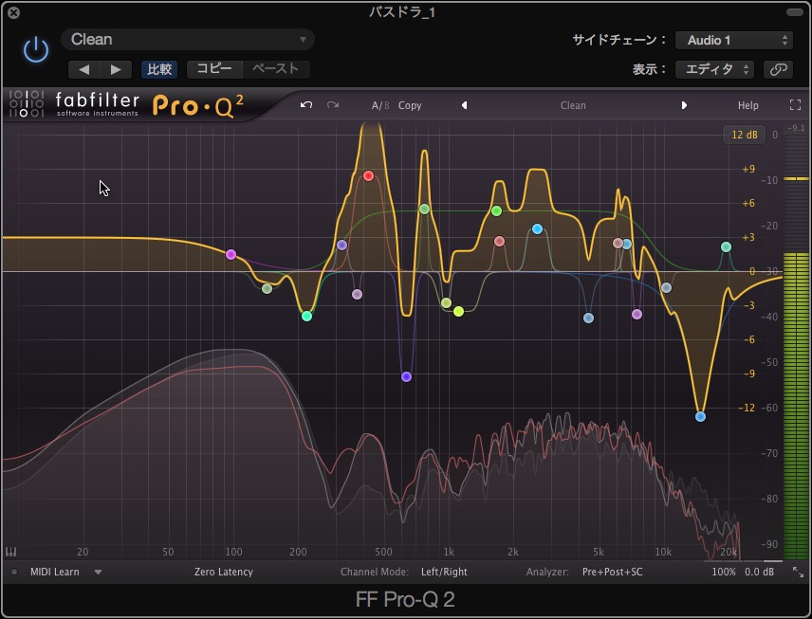
Task: Click the resize corner arrow icon
Action: (798, 572)
